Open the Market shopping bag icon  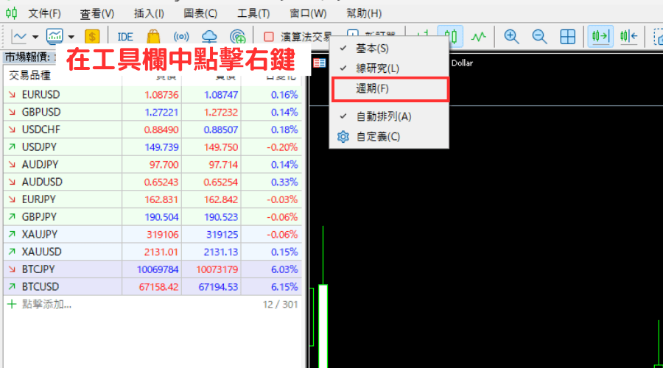153,36
